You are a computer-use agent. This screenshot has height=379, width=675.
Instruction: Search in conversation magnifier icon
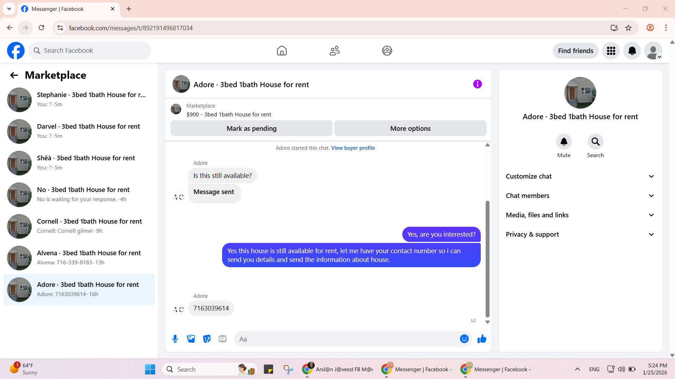(x=595, y=142)
